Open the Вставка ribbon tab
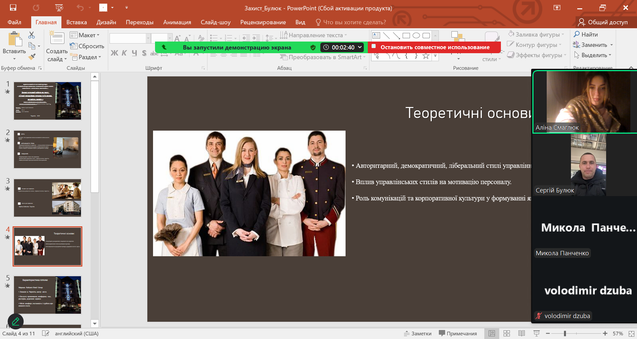Image resolution: width=637 pixels, height=339 pixels. pos(76,22)
